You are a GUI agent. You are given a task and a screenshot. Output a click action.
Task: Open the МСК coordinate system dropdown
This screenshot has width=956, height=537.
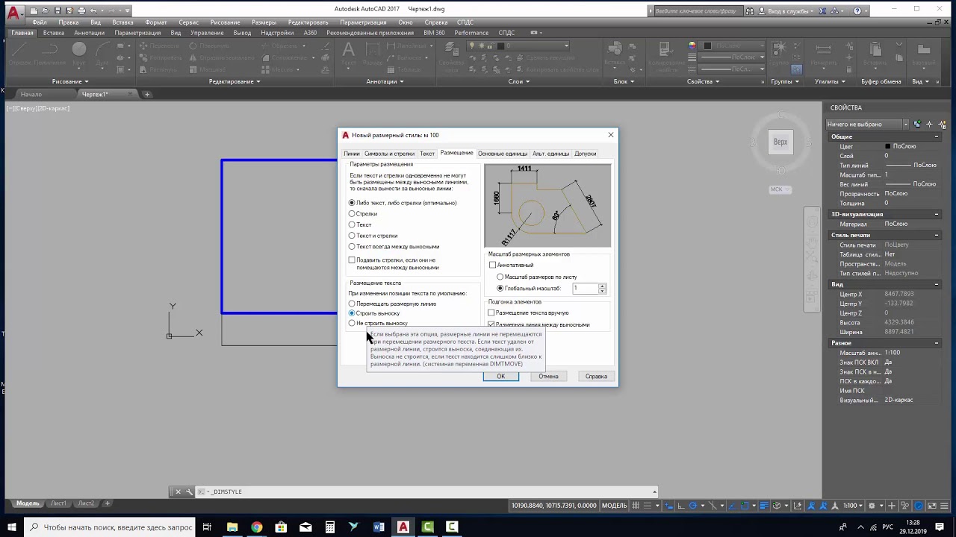pyautogui.click(x=780, y=189)
